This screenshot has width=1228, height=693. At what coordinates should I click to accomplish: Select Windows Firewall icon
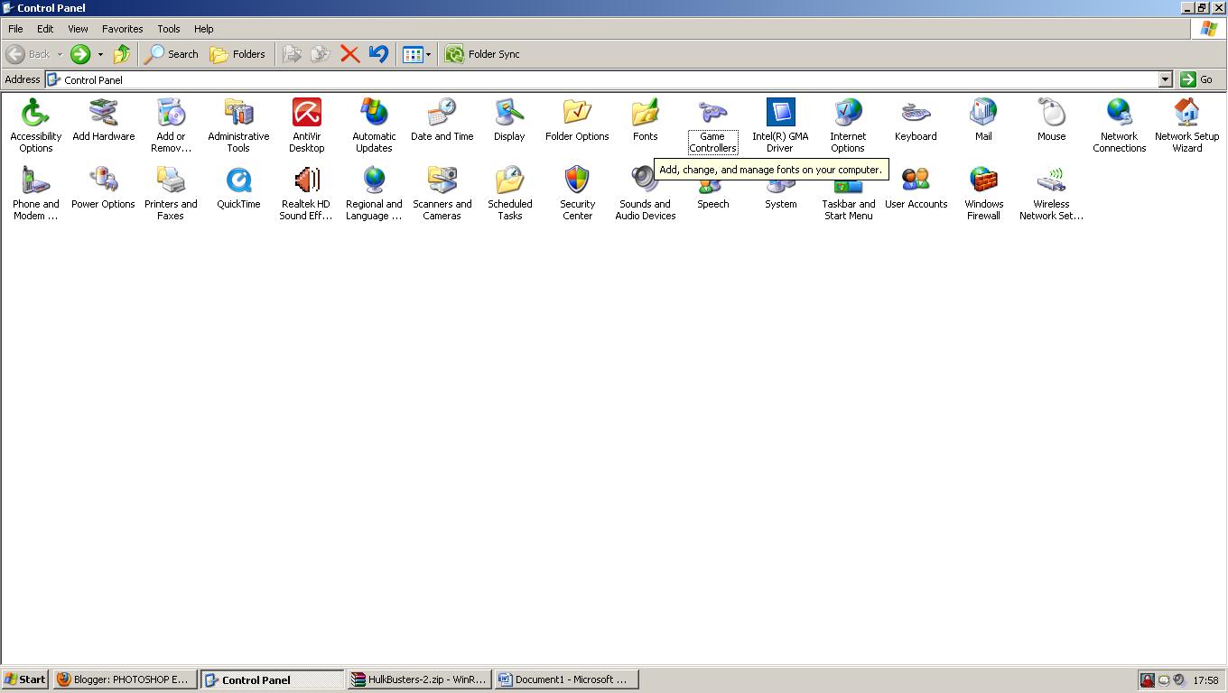click(983, 180)
